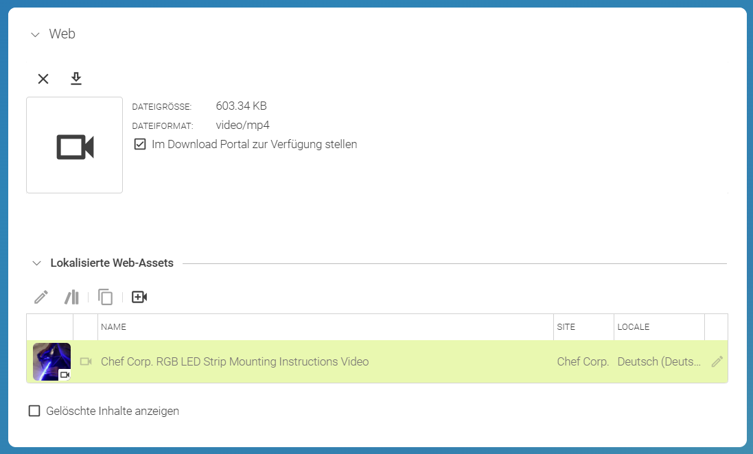Collapse the Lokalisierte Web-Assets section

click(x=36, y=263)
